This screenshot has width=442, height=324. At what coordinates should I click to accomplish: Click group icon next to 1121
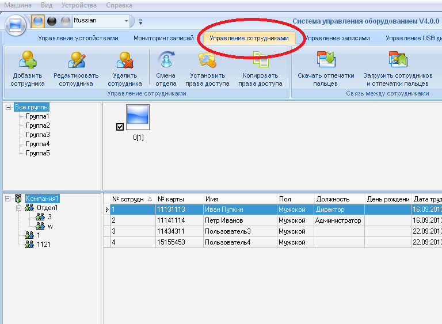pyautogui.click(x=29, y=244)
